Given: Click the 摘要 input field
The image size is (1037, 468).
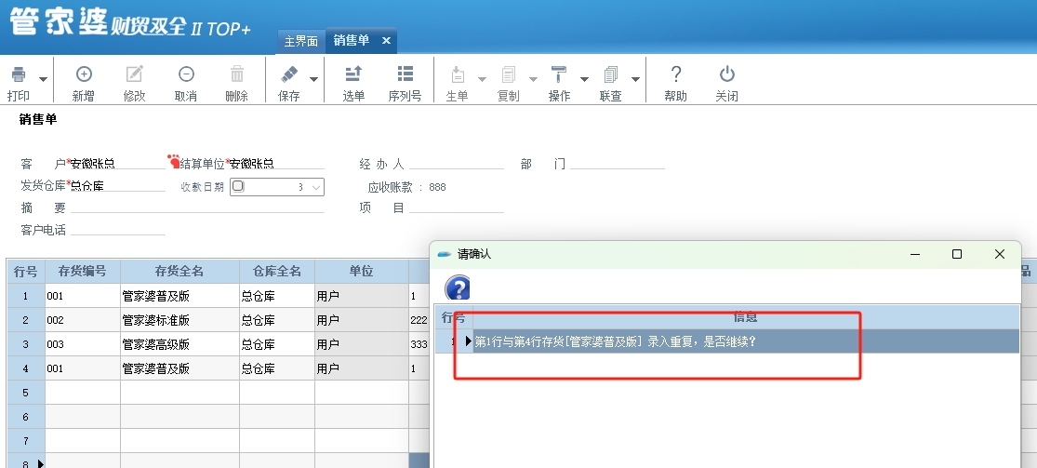Looking at the screenshot, I should (197, 207).
